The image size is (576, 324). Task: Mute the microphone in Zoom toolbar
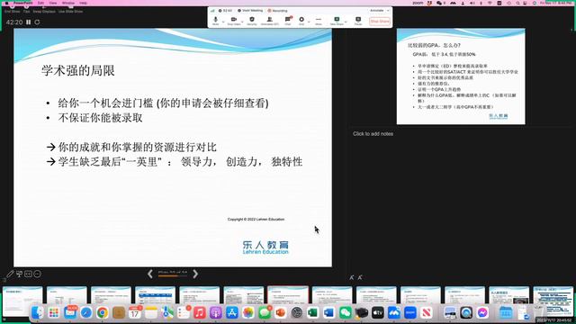216,21
